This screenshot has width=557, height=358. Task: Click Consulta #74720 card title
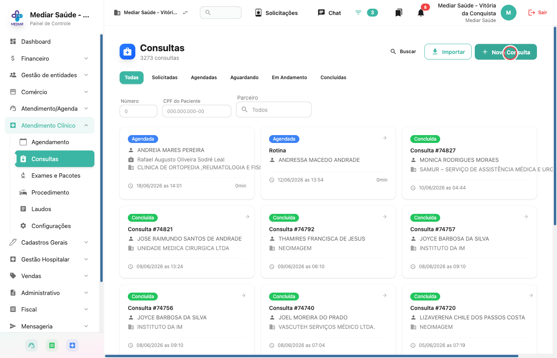[x=433, y=308]
